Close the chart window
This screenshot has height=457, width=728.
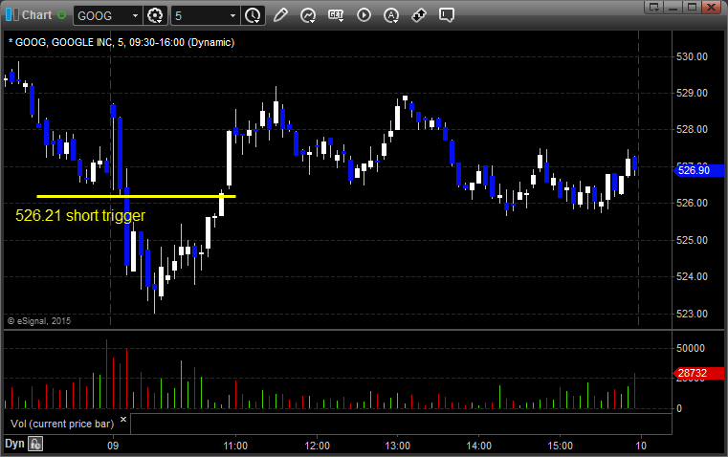pos(712,7)
